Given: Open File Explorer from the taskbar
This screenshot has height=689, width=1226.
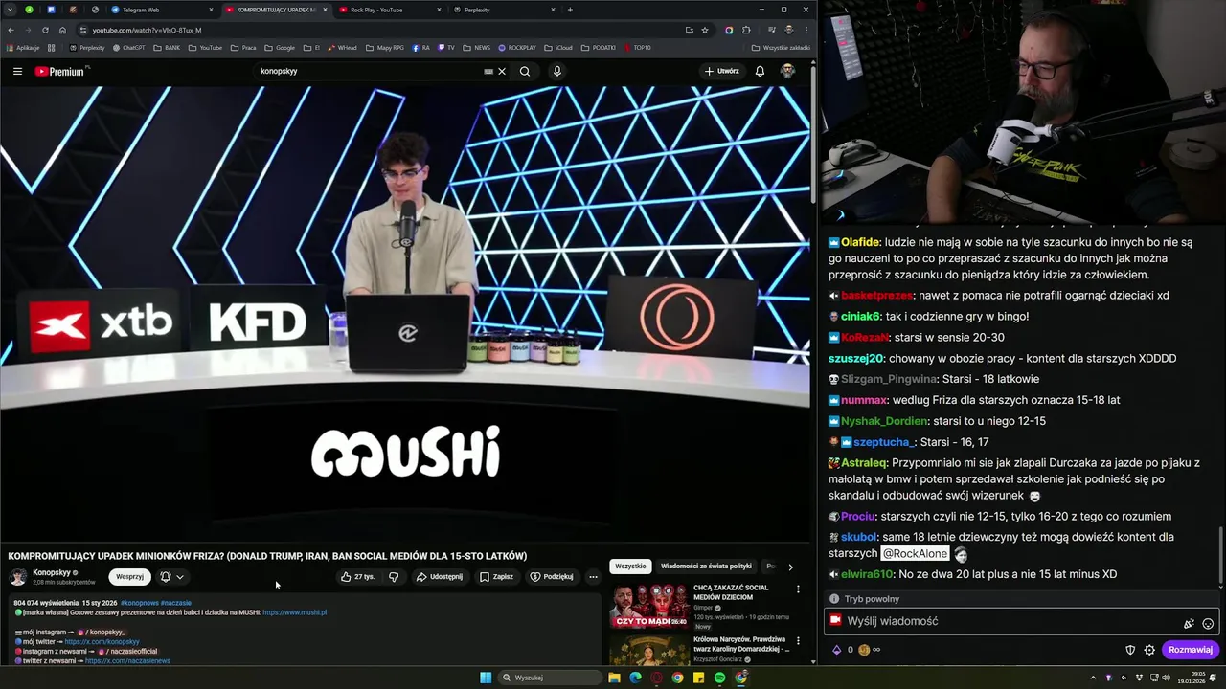Looking at the screenshot, I should pos(614,678).
